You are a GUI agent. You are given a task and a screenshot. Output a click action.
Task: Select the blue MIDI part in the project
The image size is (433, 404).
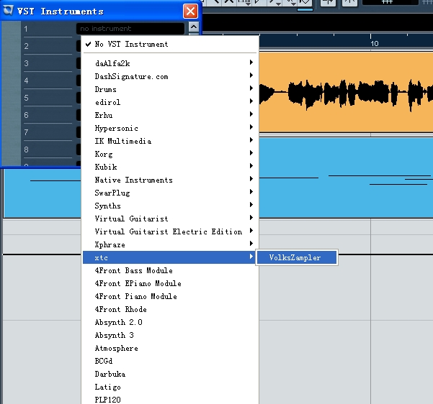[346, 178]
